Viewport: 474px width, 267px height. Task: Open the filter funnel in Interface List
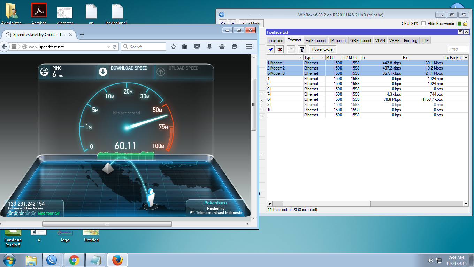pos(302,49)
